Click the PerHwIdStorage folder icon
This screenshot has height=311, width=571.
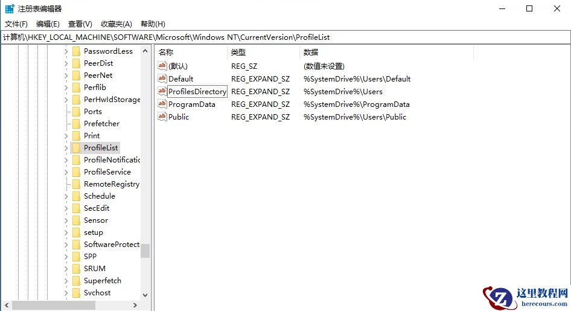pos(76,100)
